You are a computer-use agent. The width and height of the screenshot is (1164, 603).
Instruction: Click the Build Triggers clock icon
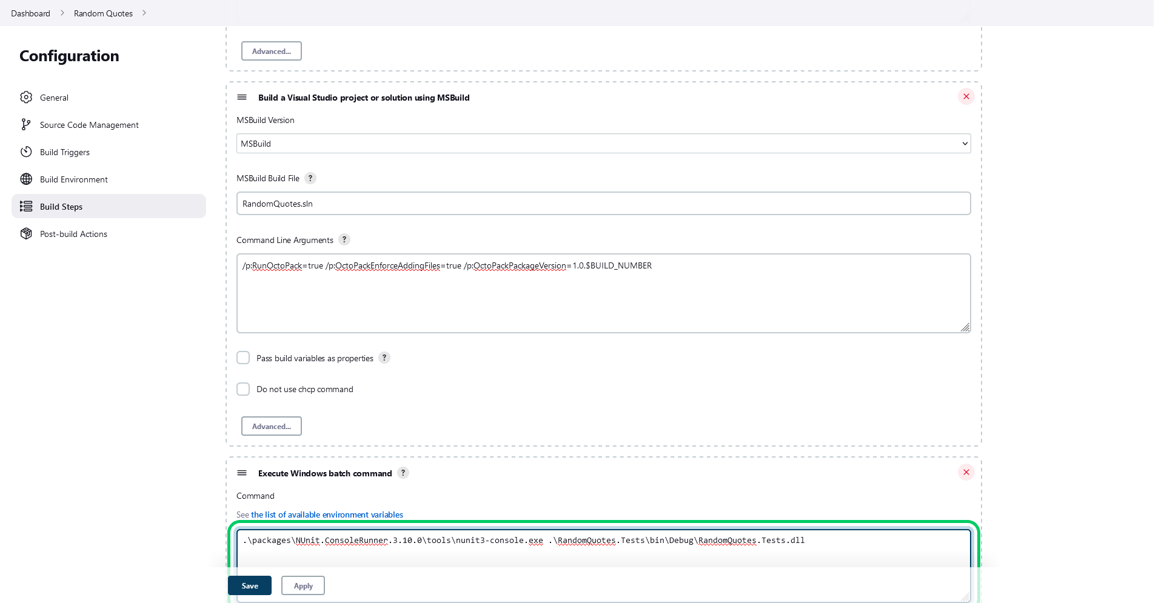pos(26,152)
